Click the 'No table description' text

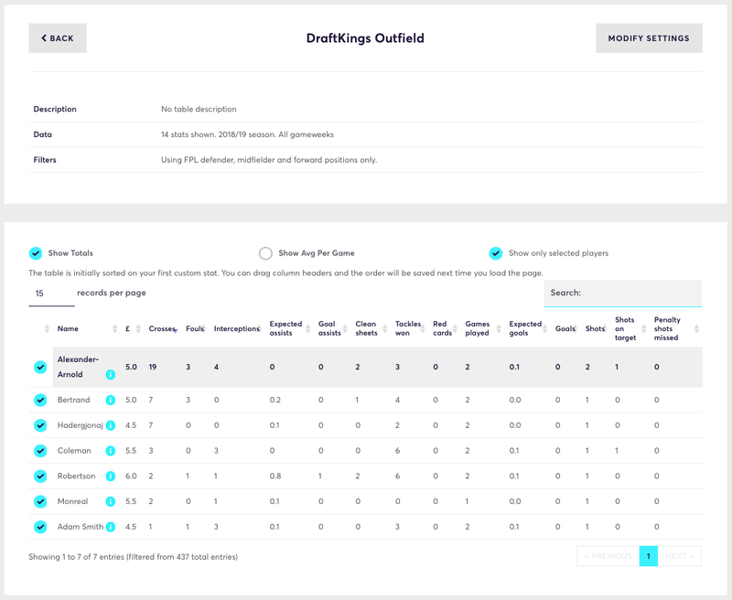coord(199,109)
